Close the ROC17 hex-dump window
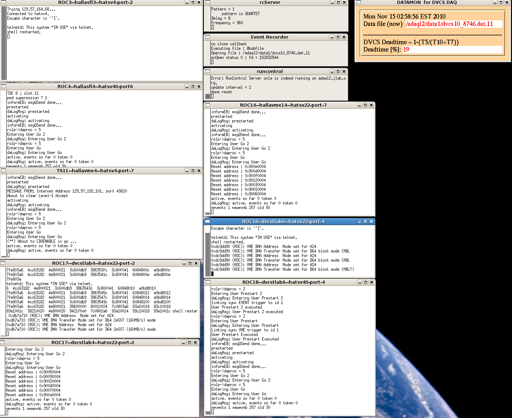This screenshot has width=512, height=418. pos(196,263)
